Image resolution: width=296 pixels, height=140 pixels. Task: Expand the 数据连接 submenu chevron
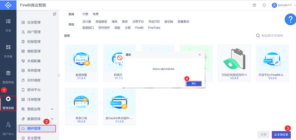(52, 119)
